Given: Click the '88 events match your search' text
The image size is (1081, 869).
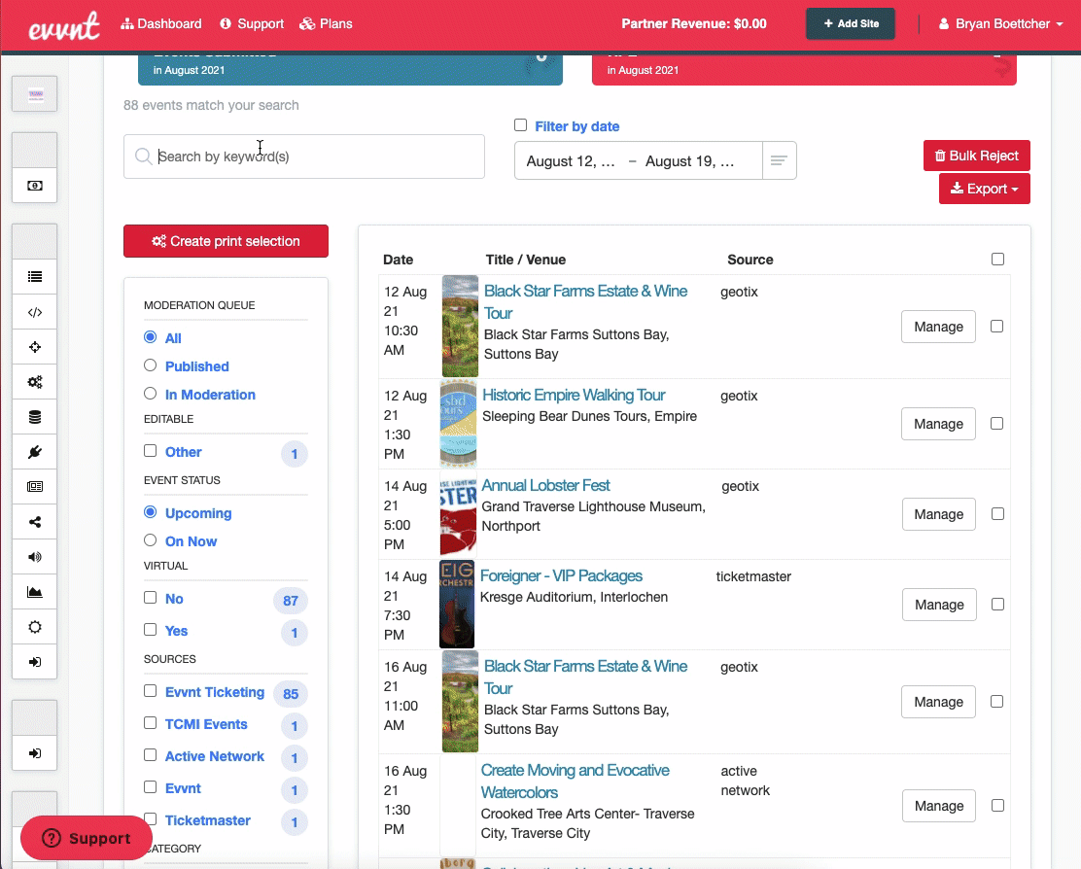Looking at the screenshot, I should (211, 105).
